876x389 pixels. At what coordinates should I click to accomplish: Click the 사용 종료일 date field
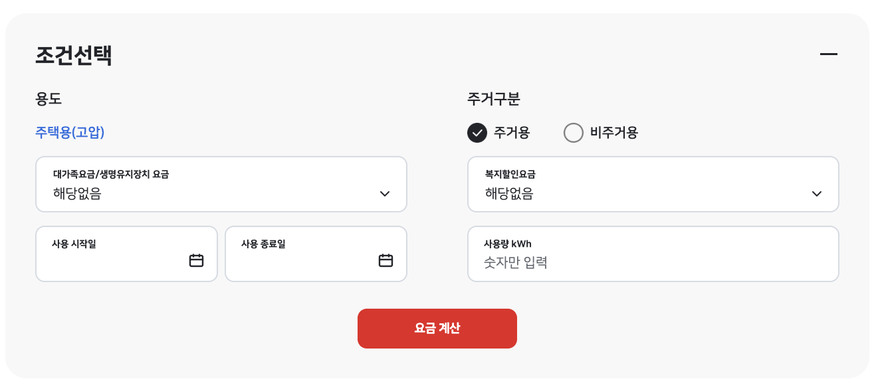(x=316, y=254)
